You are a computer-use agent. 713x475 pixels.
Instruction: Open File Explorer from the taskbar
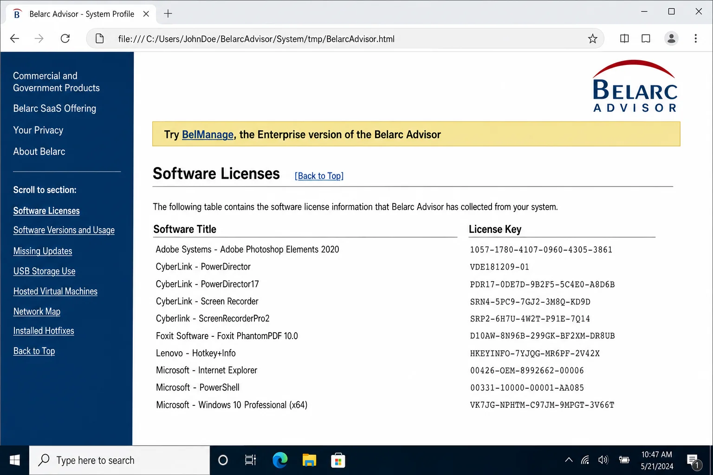[309, 460]
